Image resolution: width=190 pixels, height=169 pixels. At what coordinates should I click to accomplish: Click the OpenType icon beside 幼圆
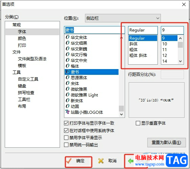67,106
